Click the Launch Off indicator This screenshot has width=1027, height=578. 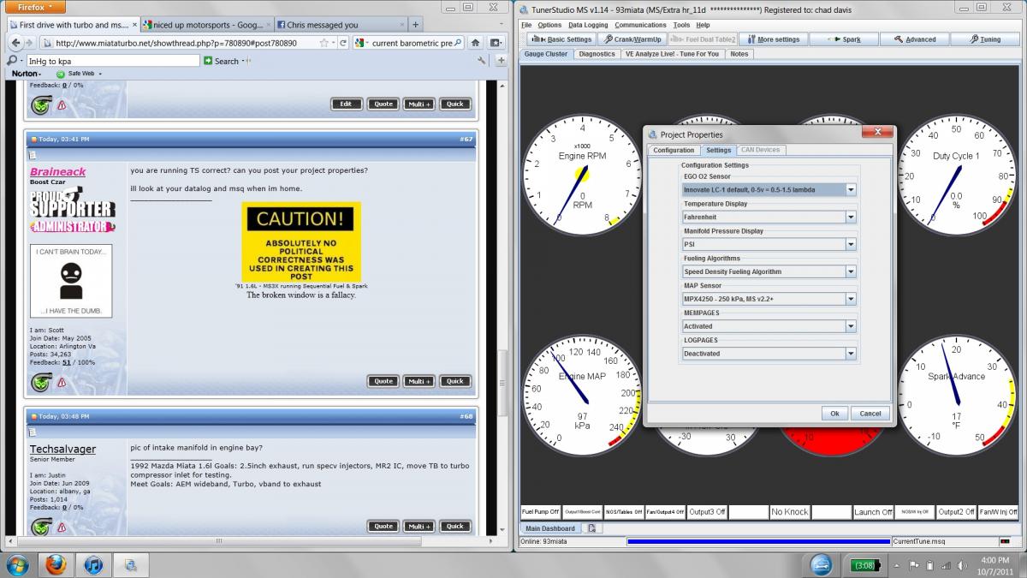click(x=872, y=512)
